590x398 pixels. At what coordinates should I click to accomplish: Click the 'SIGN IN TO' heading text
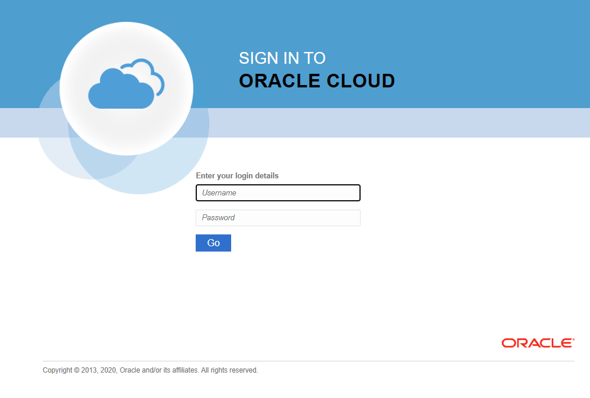click(x=282, y=58)
